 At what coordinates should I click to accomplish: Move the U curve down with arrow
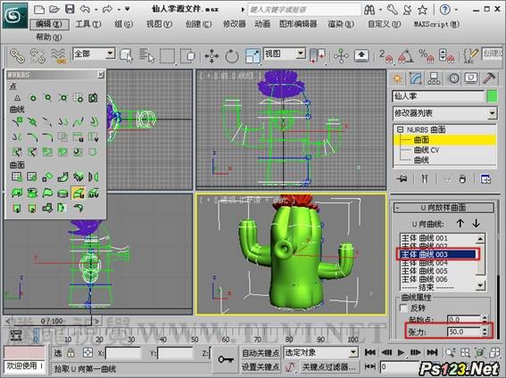(x=476, y=223)
